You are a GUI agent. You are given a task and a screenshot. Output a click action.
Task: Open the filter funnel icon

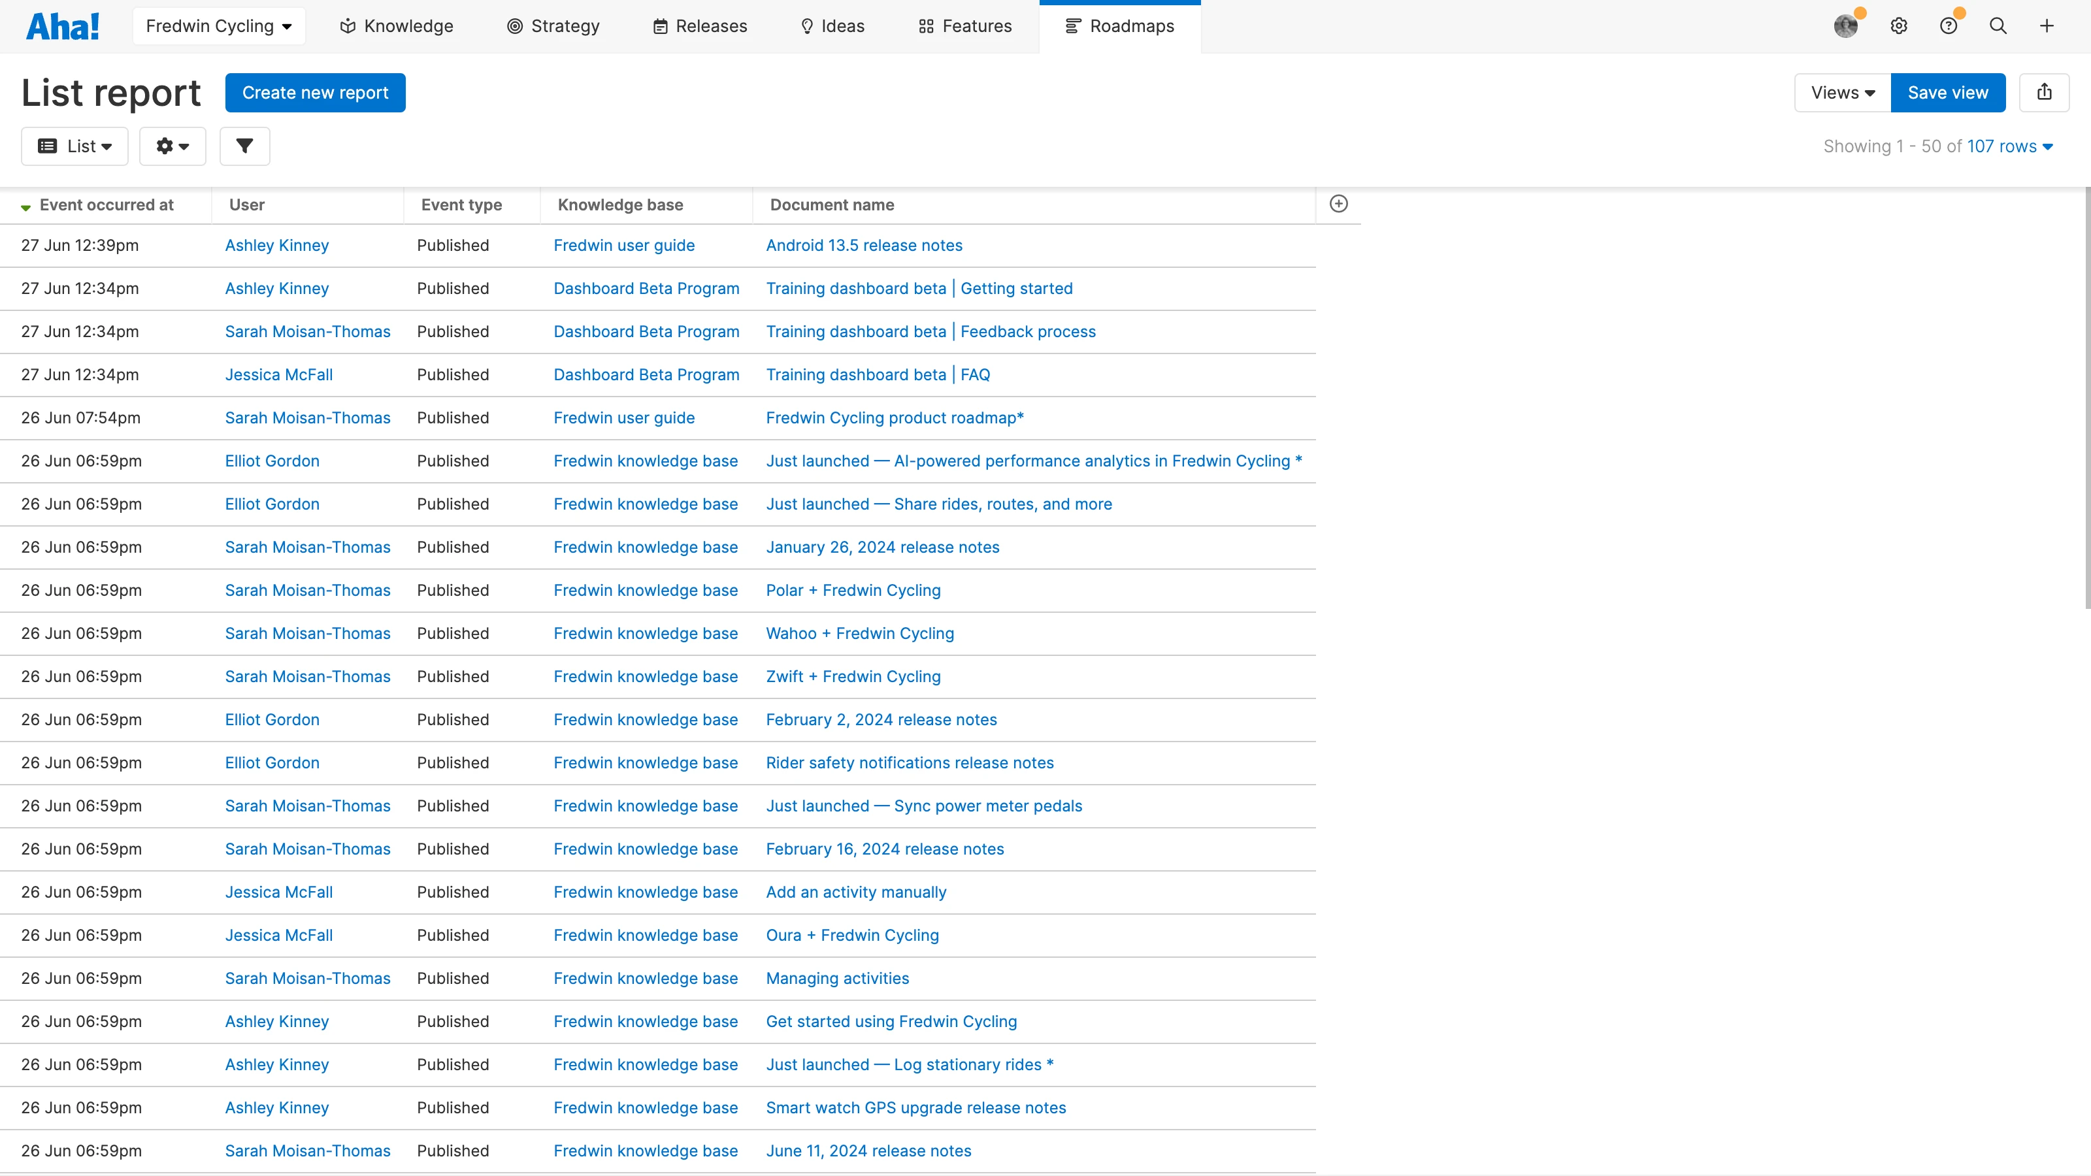[244, 146]
